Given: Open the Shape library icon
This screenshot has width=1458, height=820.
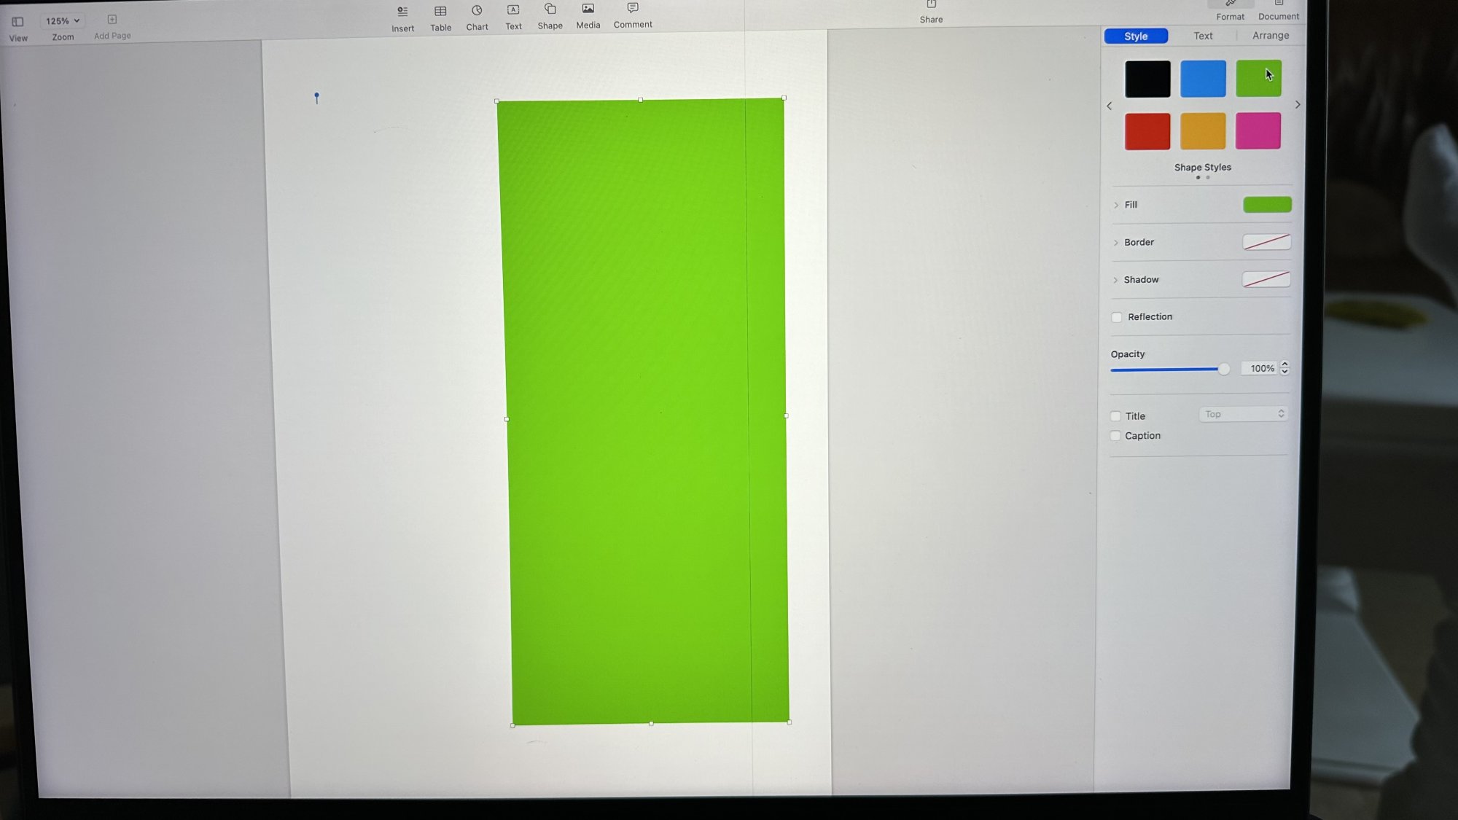Looking at the screenshot, I should click(550, 9).
